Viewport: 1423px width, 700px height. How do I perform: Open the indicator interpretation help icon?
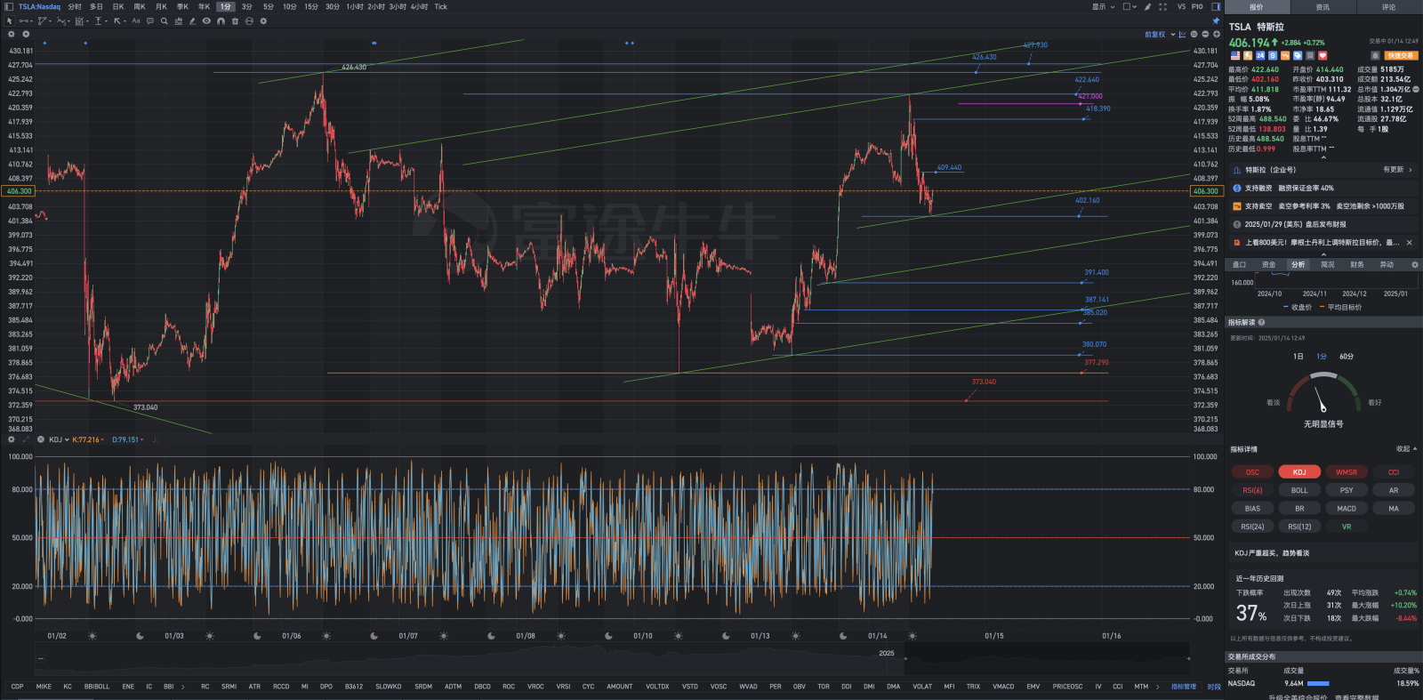(1261, 322)
